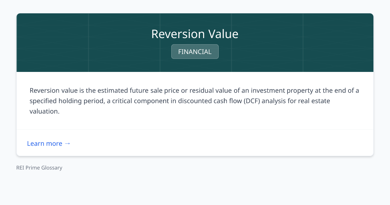The image size is (390, 205).
Task: Click the term heading Reversion Value
Action: (195, 34)
